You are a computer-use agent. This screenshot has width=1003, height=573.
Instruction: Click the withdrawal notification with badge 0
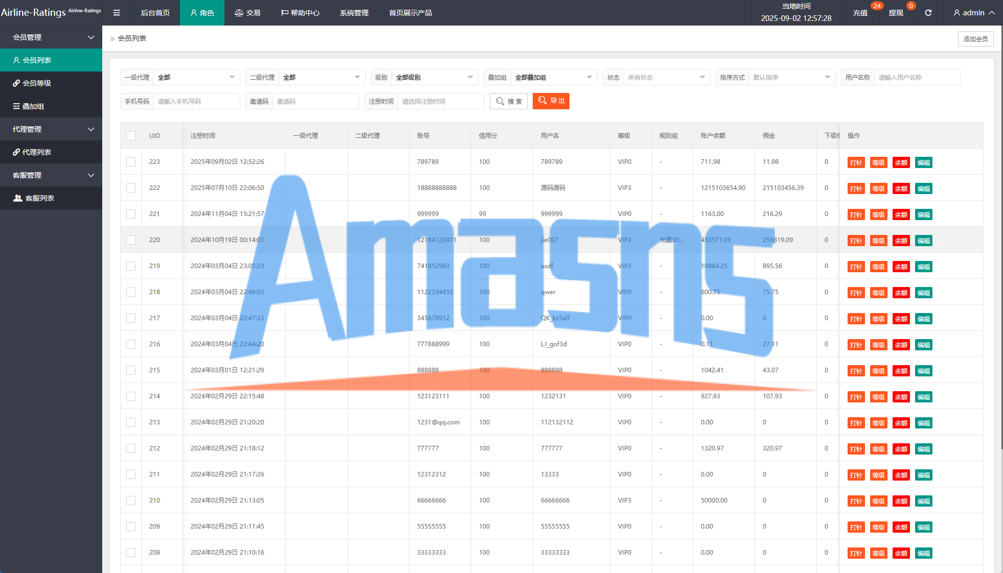[x=896, y=13]
